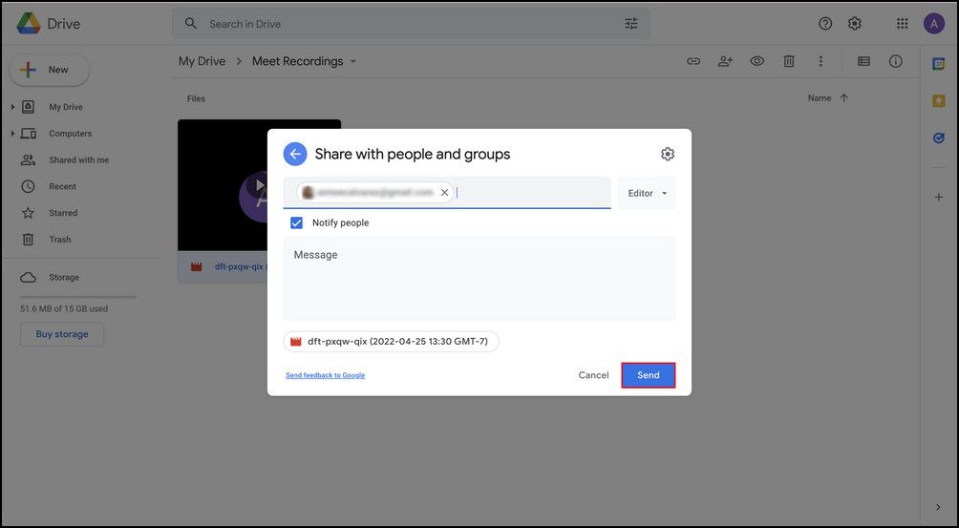Select Computers in sidebar
Screen dimensions: 959x528
tap(71, 134)
